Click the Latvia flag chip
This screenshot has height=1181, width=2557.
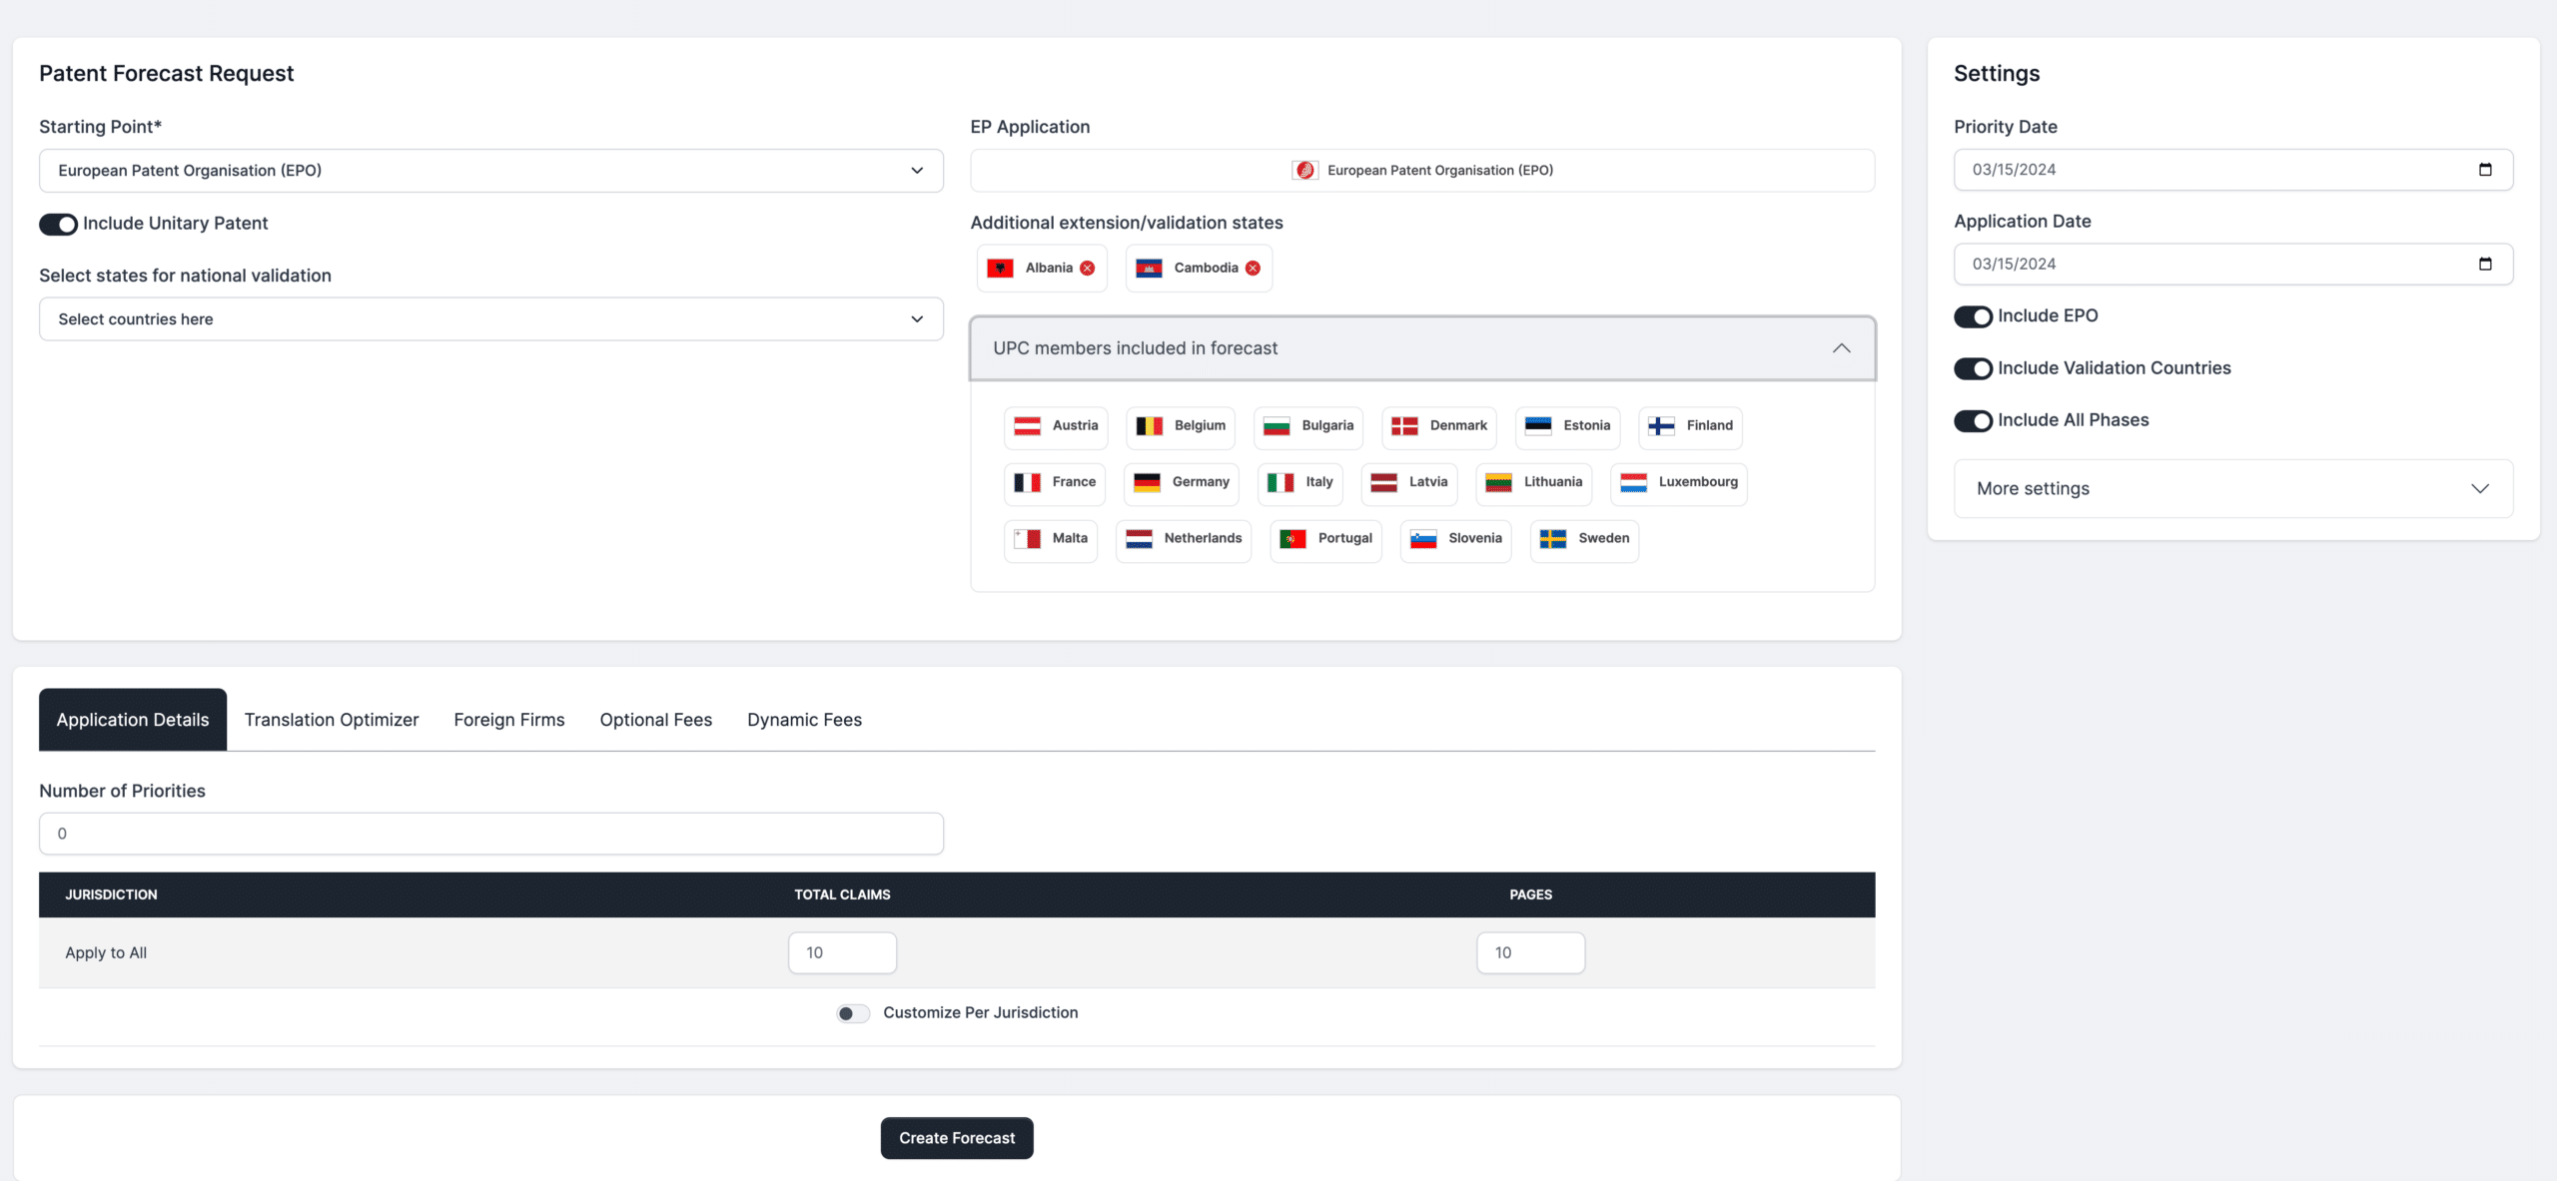tap(1409, 483)
